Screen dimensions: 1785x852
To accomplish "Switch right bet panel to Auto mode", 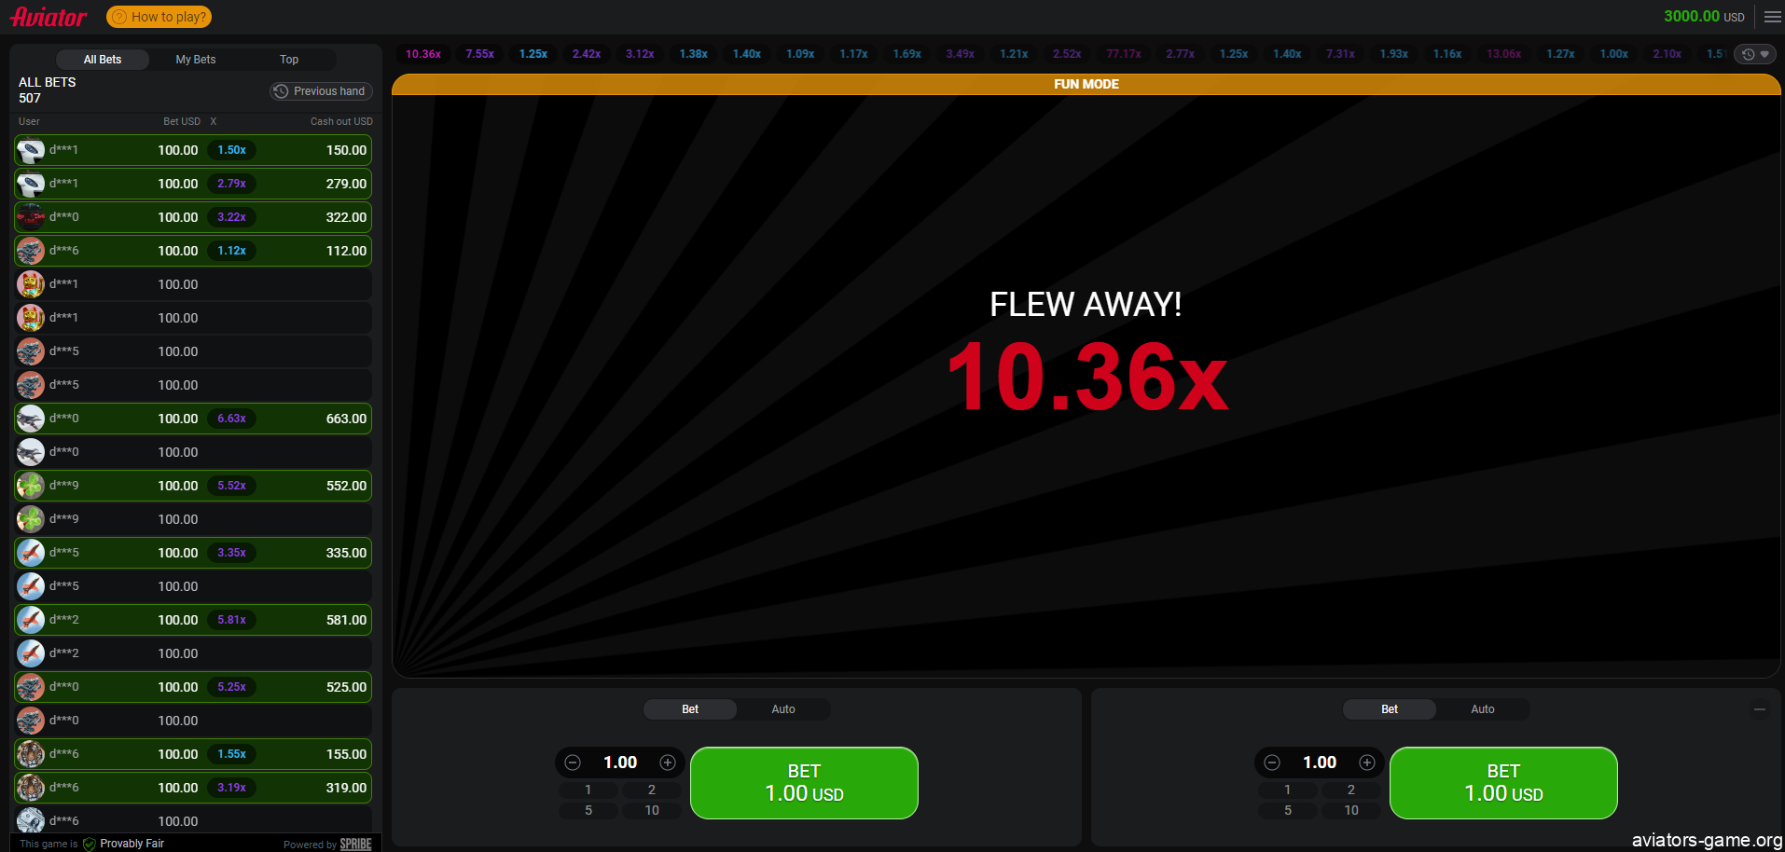I will [1483, 709].
